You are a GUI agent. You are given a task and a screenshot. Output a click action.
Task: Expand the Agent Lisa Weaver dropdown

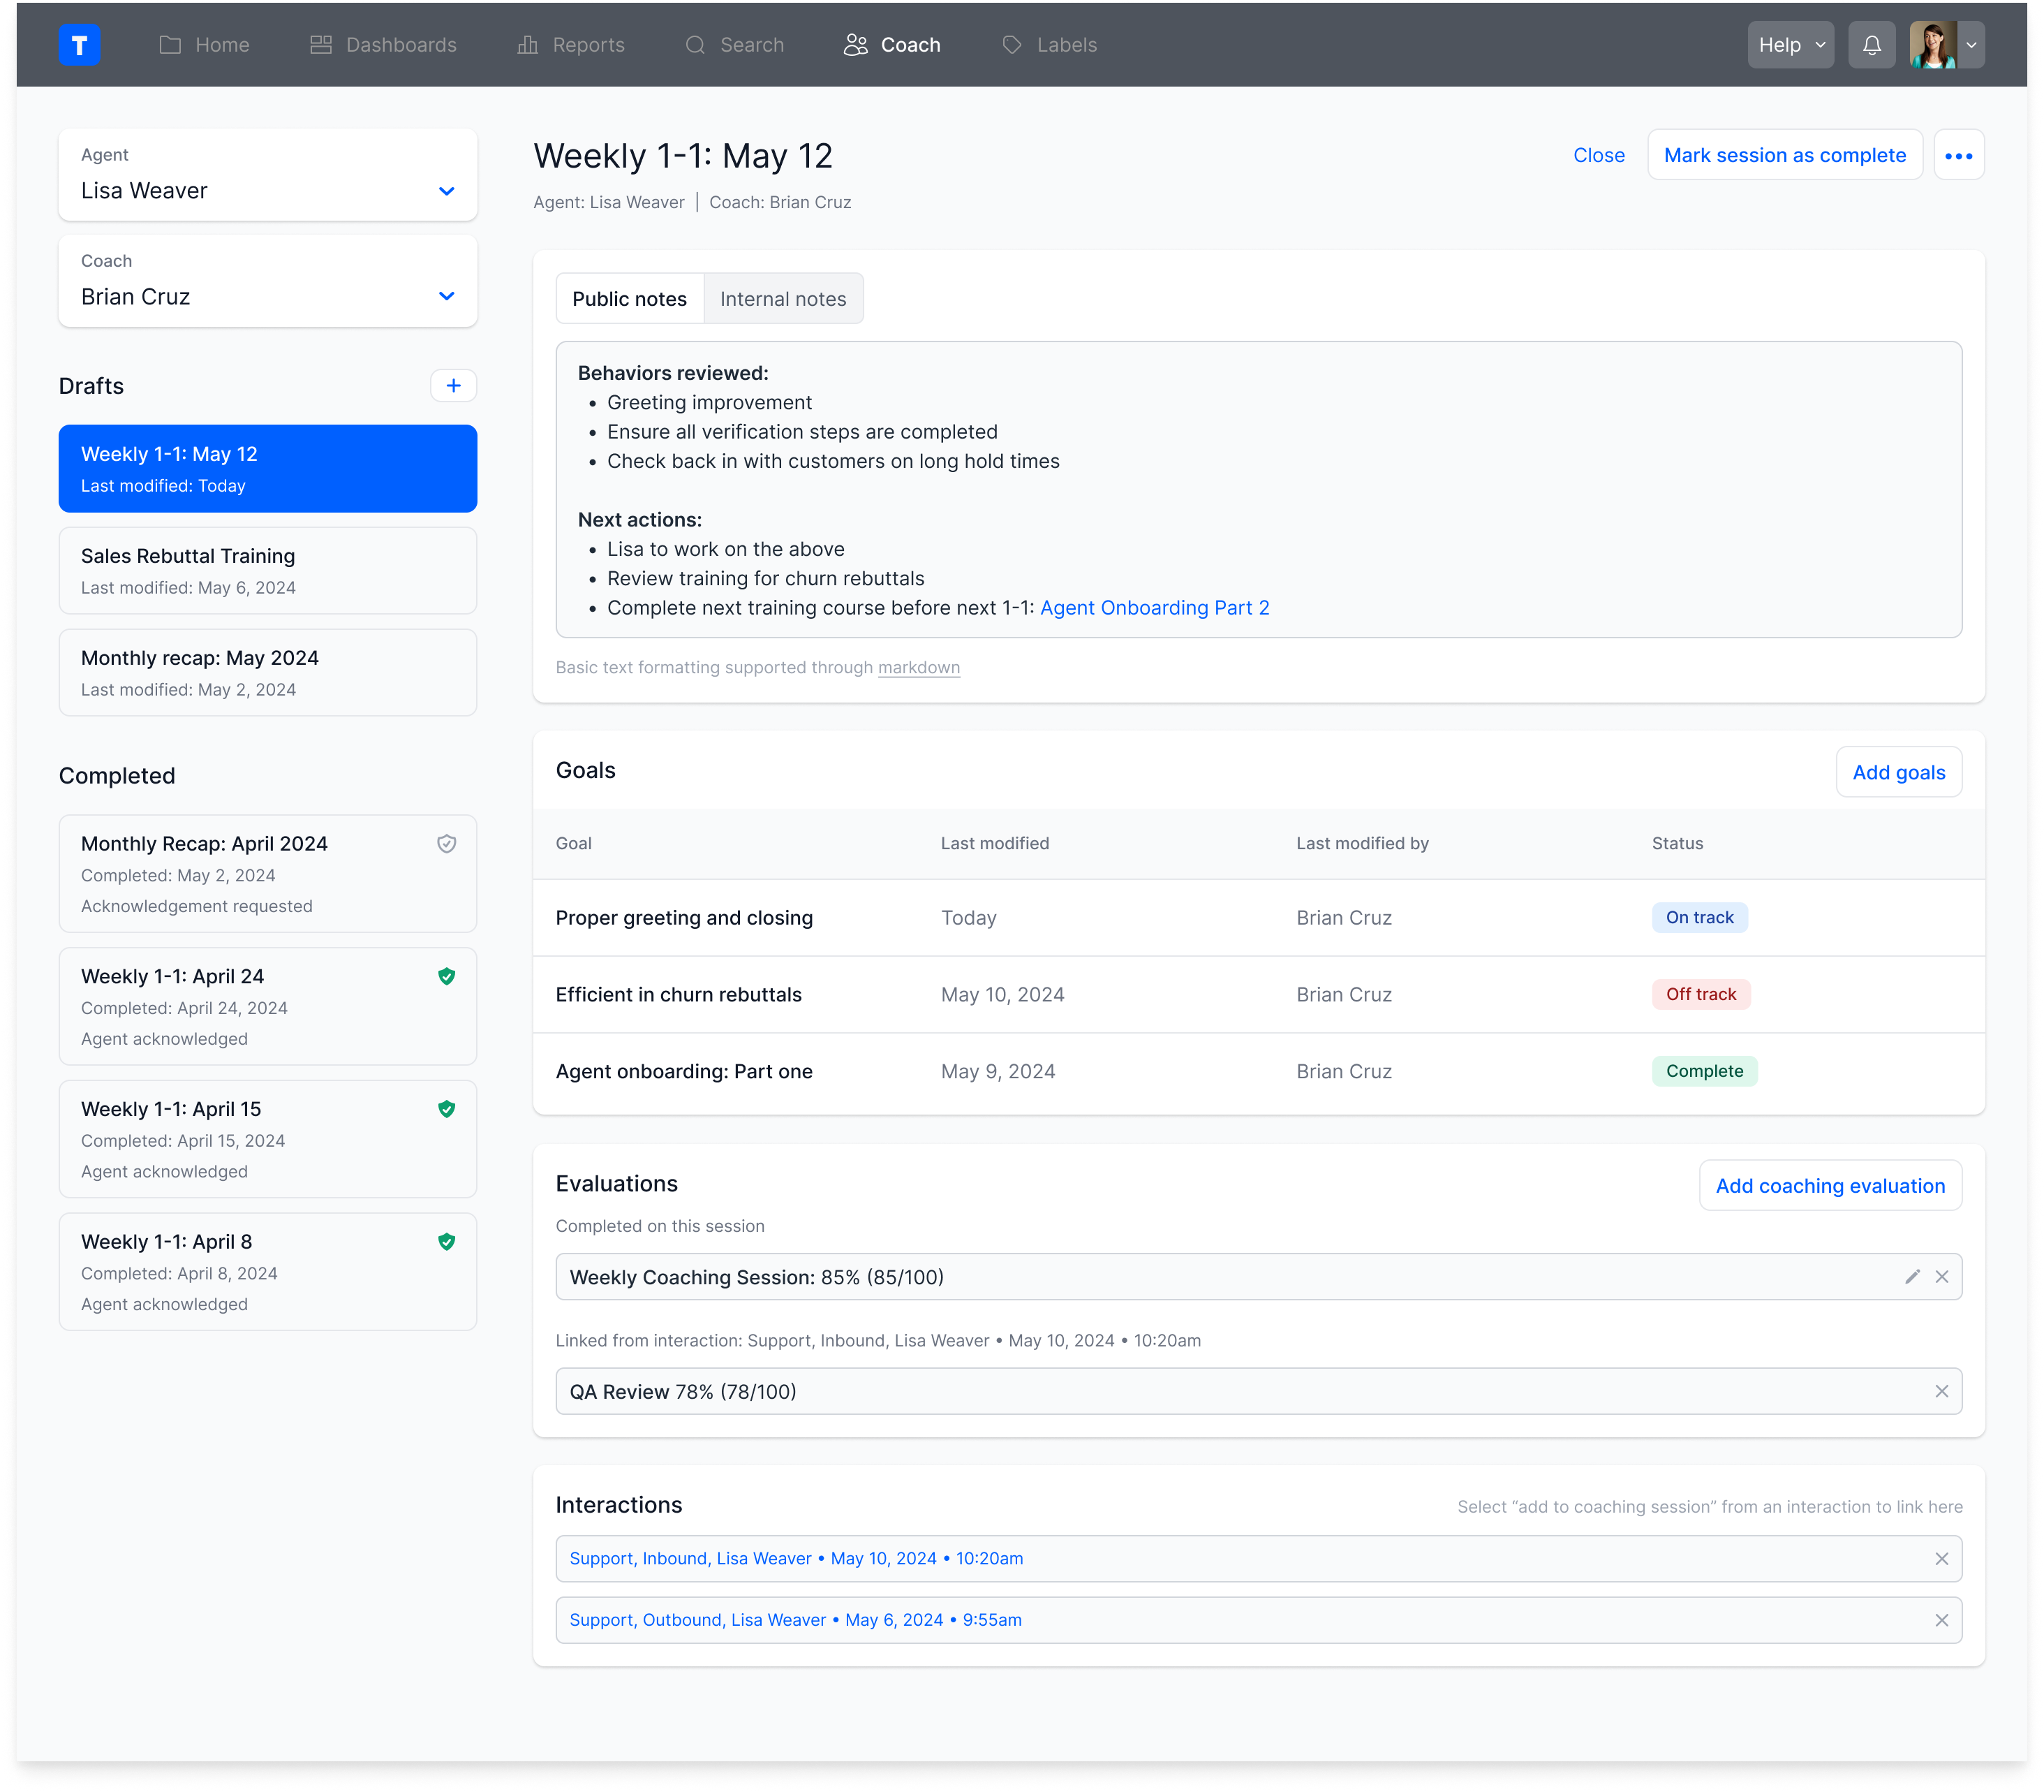[446, 191]
